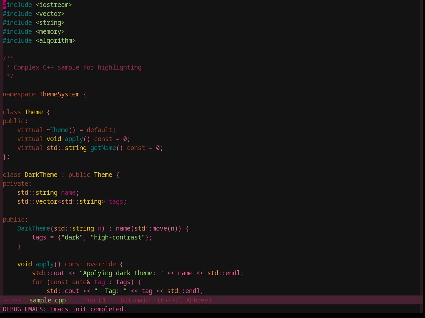Click the <memory> include line

pos(34,32)
